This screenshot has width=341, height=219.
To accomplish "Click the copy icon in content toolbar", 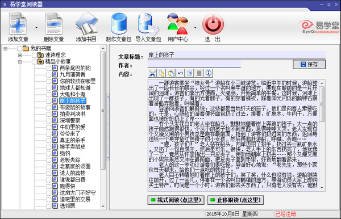I will pos(161,73).
